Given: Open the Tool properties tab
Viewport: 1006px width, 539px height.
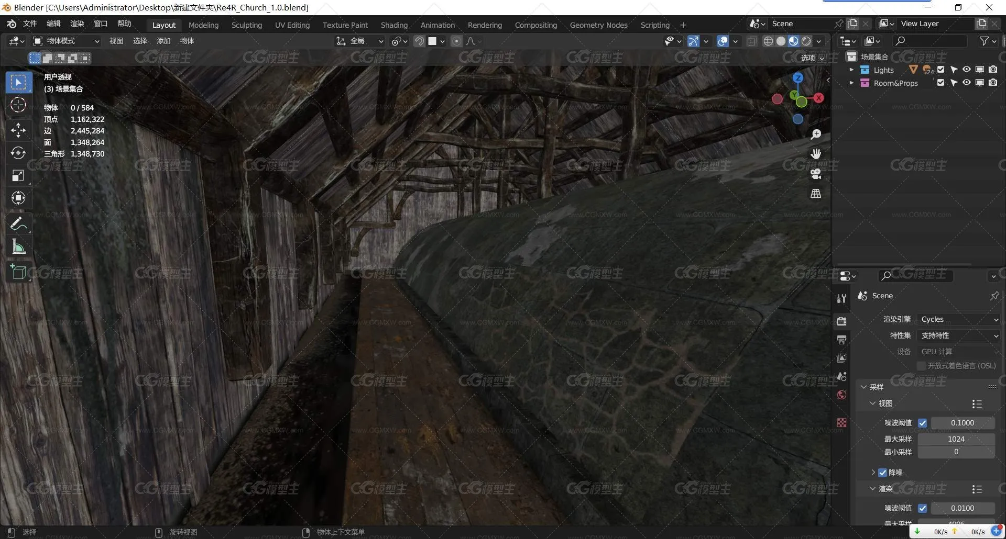Looking at the screenshot, I should click(841, 298).
